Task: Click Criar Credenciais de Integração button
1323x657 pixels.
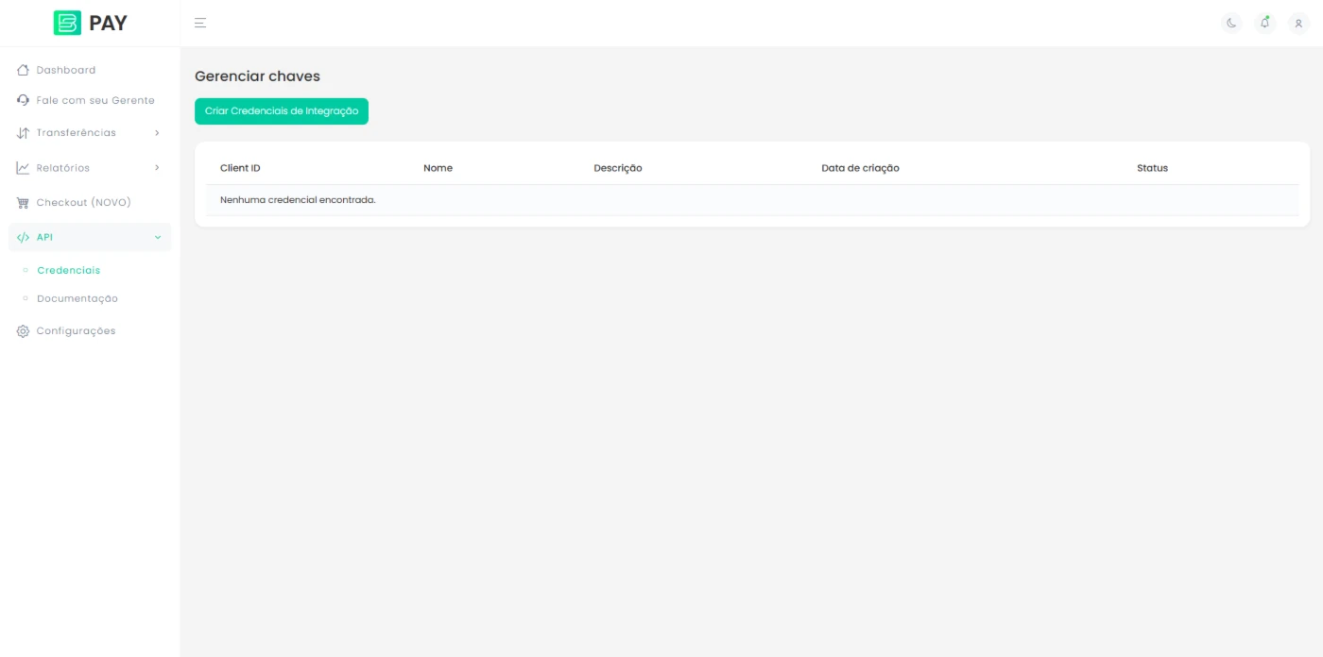Action: click(282, 111)
